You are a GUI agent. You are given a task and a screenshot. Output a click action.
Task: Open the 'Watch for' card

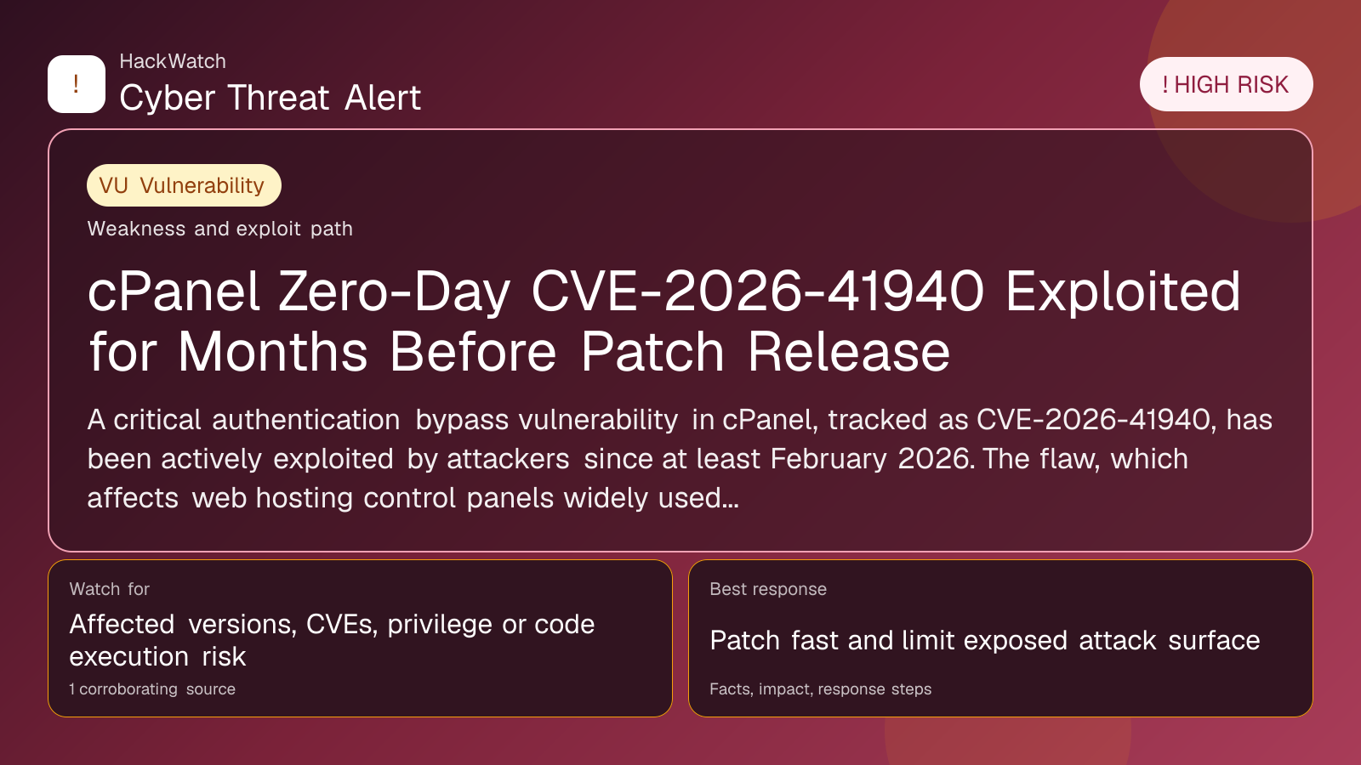coord(360,637)
